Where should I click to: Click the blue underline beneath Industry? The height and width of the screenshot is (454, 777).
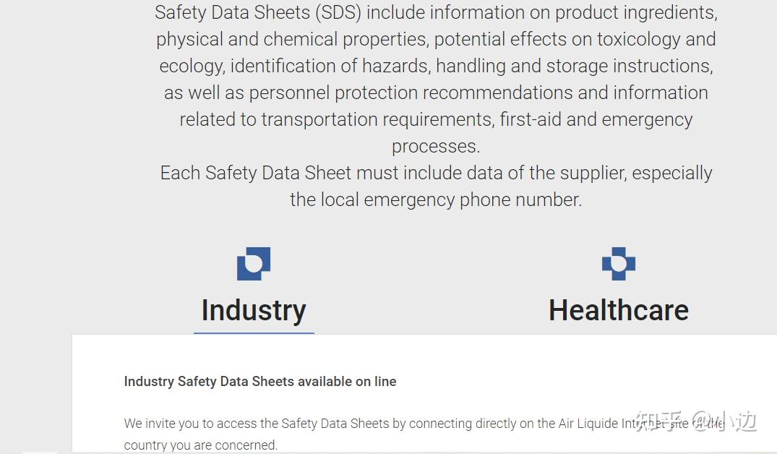[x=254, y=331]
